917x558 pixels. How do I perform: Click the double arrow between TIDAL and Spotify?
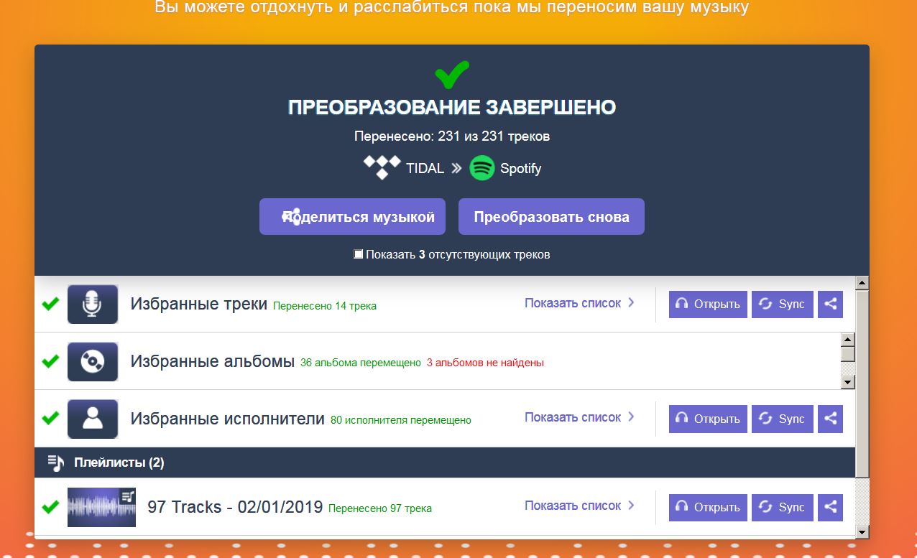[456, 169]
